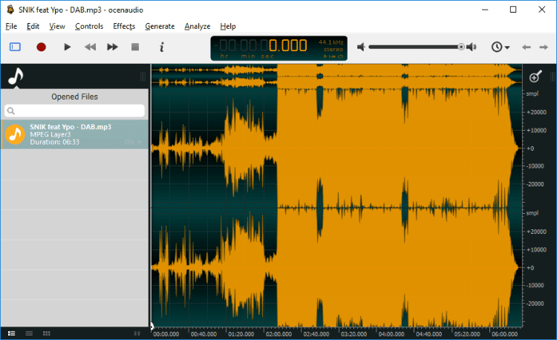This screenshot has width=557, height=340.
Task: Open file information with the i icon
Action: coord(162,47)
